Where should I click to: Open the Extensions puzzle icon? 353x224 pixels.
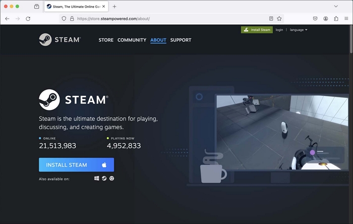[x=336, y=19]
